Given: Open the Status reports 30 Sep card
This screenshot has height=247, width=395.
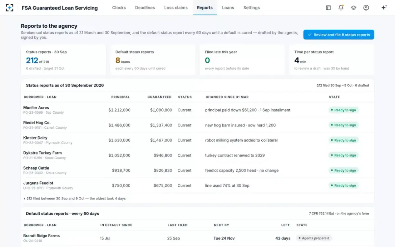Looking at the screenshot, I should click(x=63, y=60).
